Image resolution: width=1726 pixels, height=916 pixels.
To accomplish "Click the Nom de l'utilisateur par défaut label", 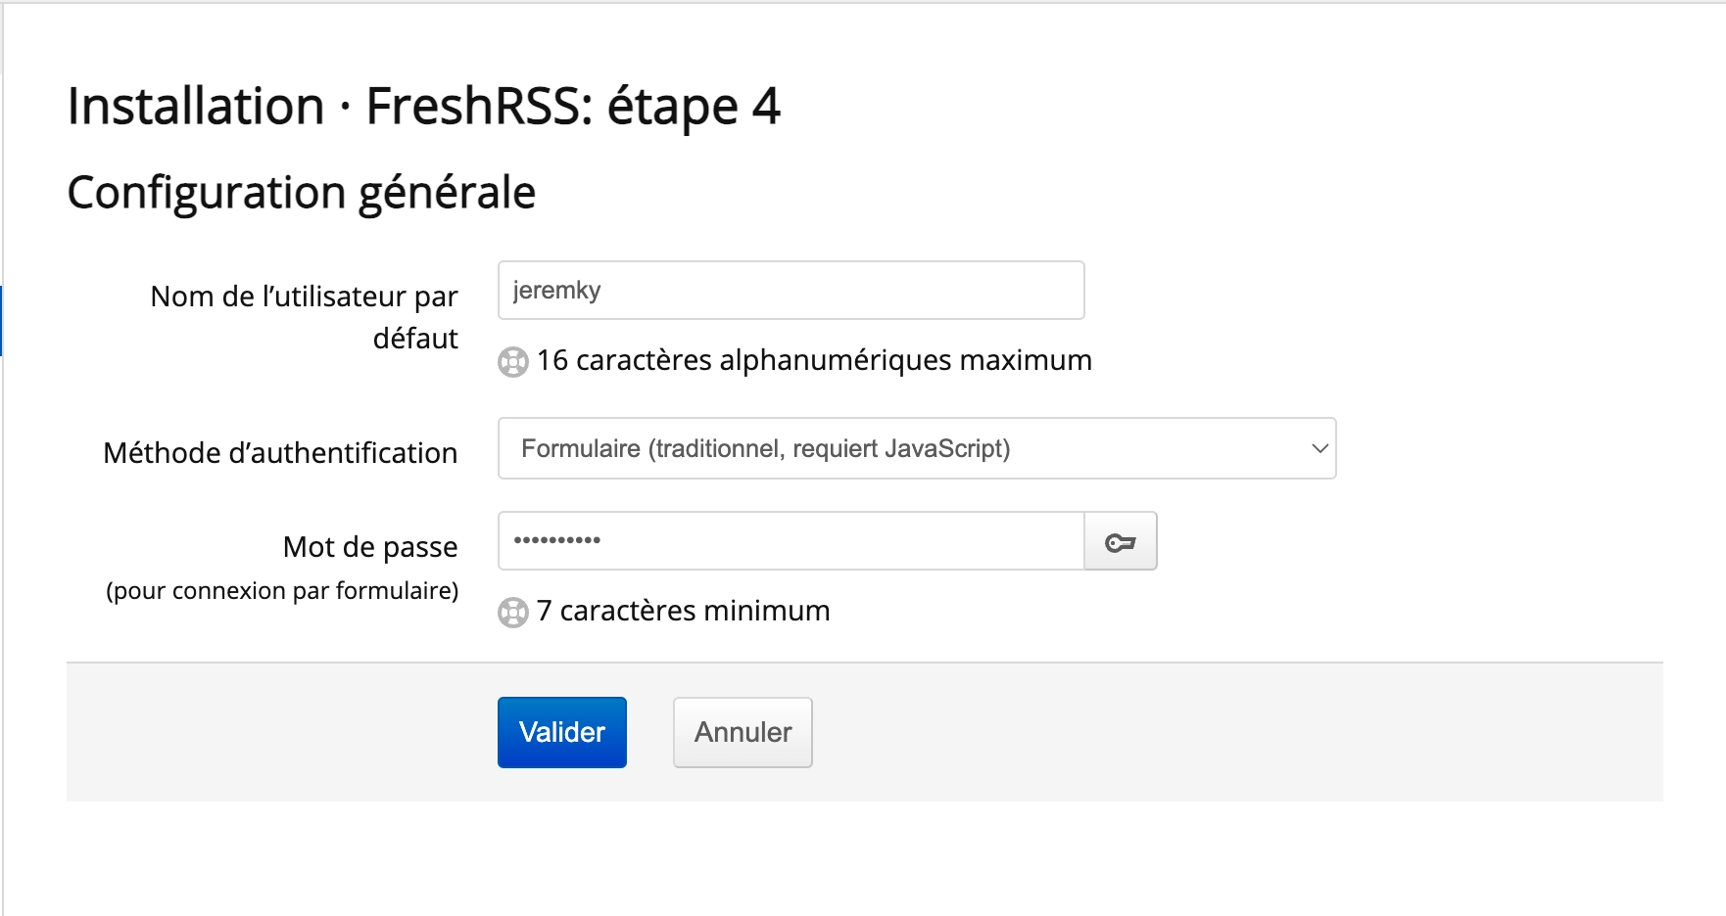I will (304, 317).
